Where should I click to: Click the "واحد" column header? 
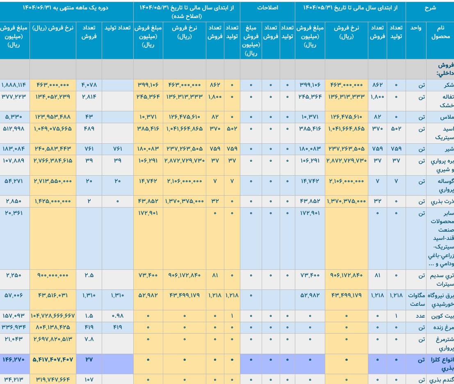coord(416,28)
